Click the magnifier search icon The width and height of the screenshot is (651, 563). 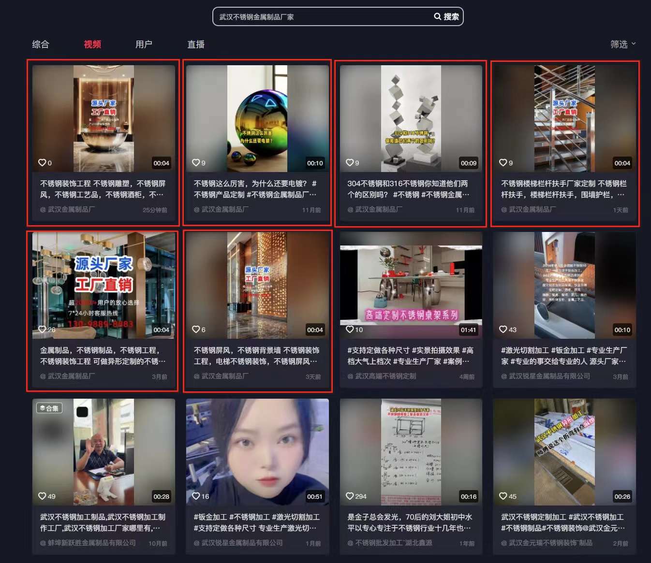(x=437, y=16)
